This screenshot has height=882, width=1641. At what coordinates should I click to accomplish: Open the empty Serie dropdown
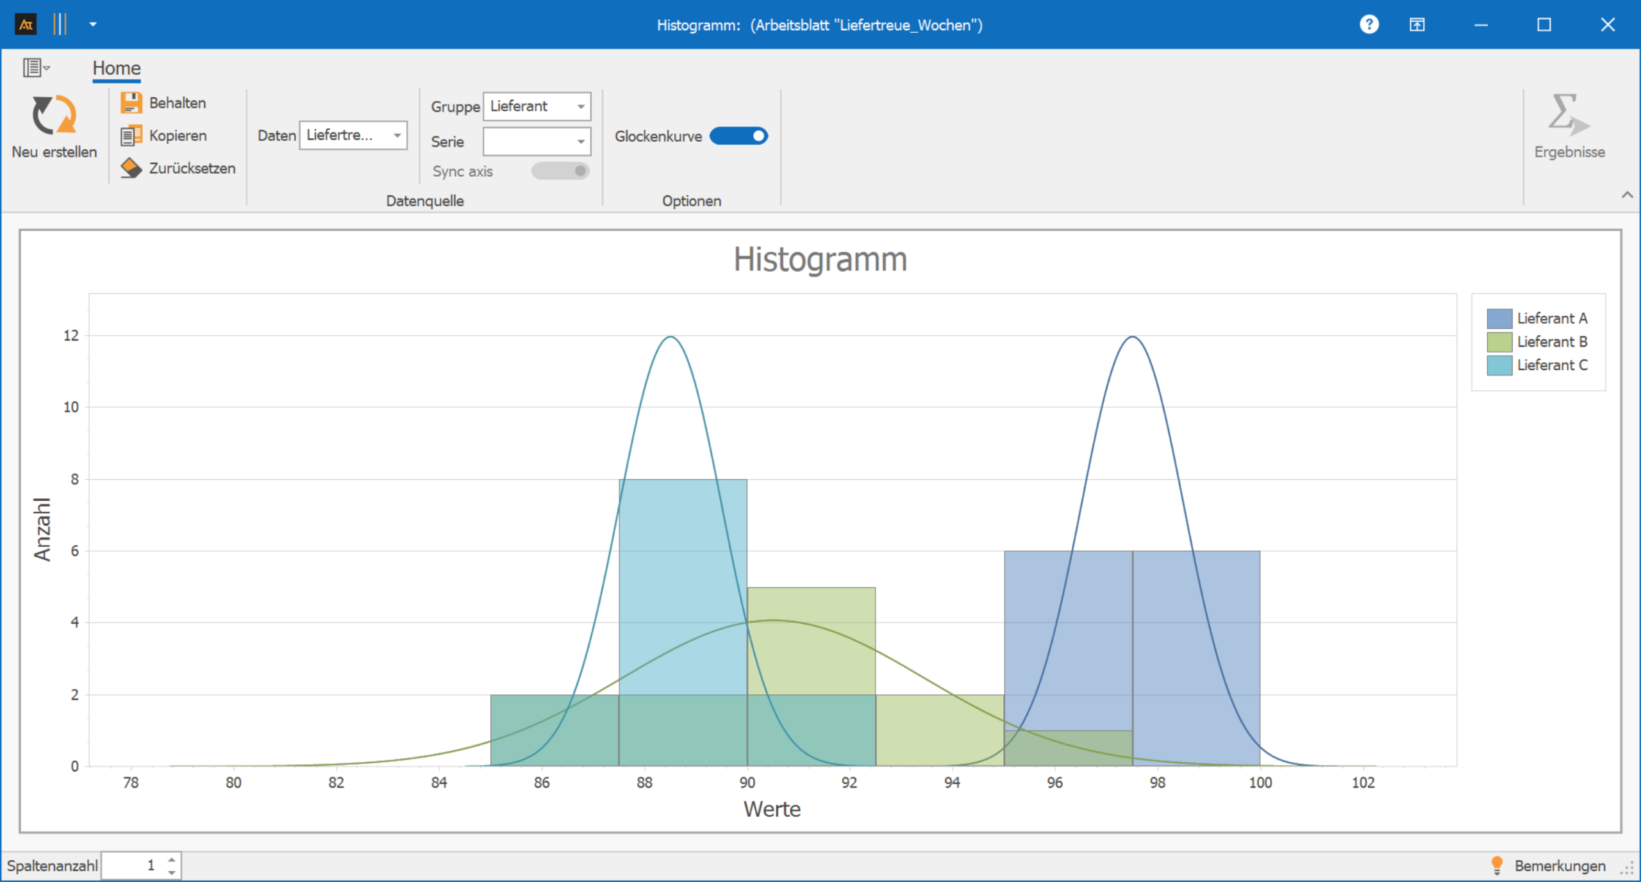pyautogui.click(x=581, y=142)
